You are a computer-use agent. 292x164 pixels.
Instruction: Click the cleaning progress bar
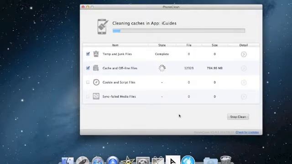(x=179, y=31)
